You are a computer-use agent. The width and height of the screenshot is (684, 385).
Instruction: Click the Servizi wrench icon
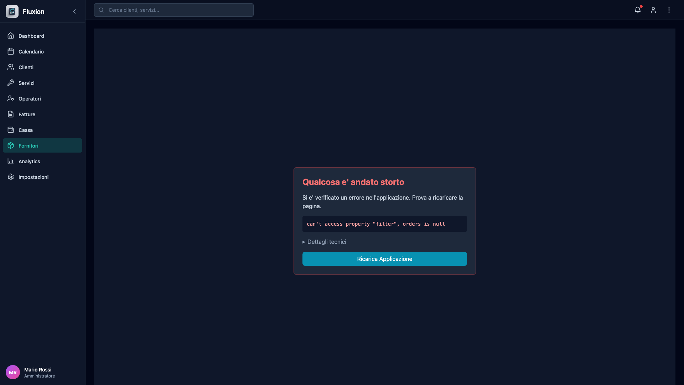[x=11, y=83]
